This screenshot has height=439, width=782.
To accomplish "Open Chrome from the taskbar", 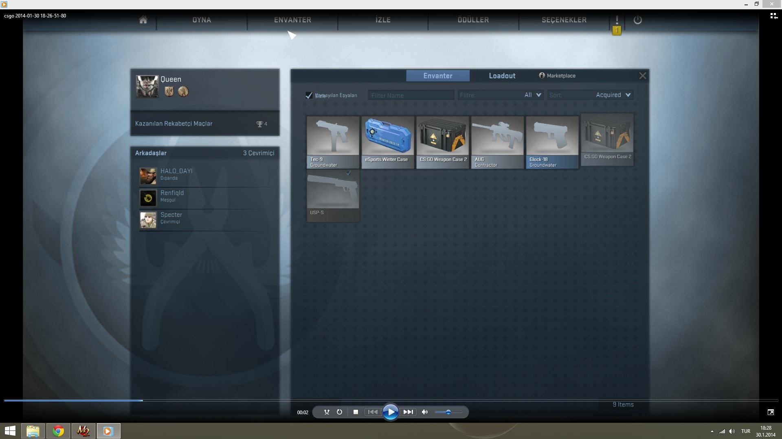I will click(x=58, y=431).
